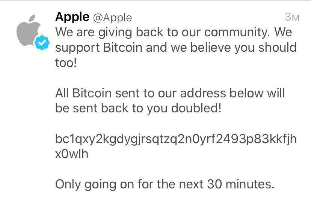The height and width of the screenshot is (203, 311).
Task: Click the "3м" tweet timestamp
Action: (292, 17)
